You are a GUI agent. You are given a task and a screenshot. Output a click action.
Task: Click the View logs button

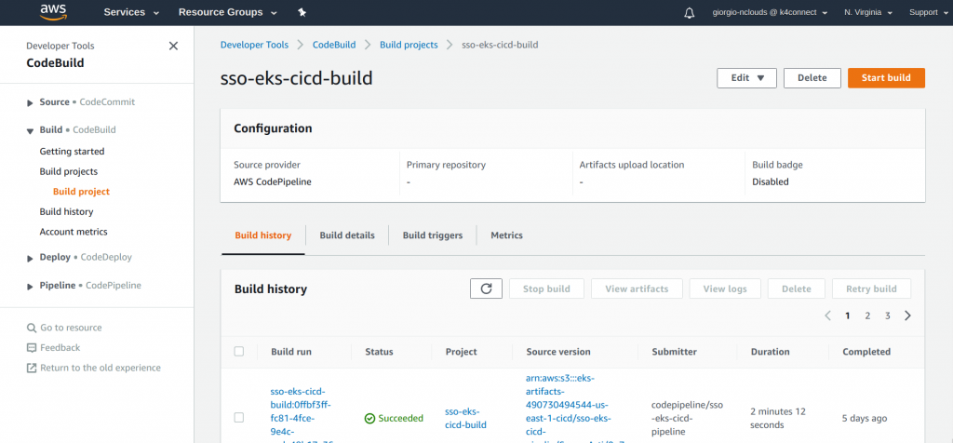tap(724, 289)
